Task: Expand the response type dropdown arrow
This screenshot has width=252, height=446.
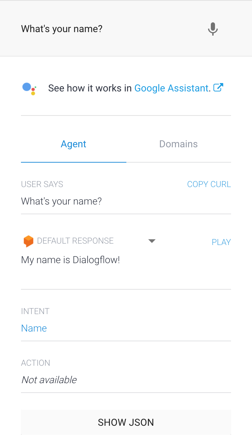Action: 152,241
